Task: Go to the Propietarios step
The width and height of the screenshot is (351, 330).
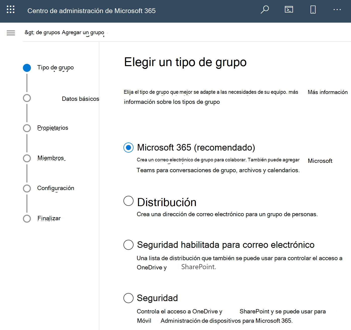Action: tap(53, 128)
